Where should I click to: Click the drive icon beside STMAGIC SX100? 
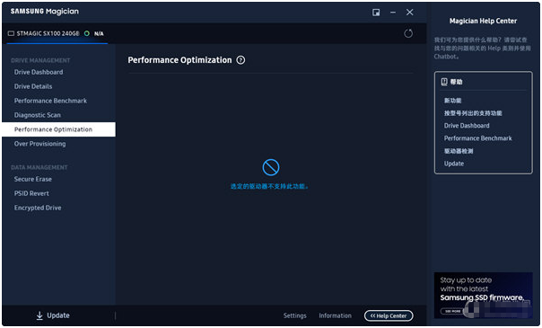[11, 33]
